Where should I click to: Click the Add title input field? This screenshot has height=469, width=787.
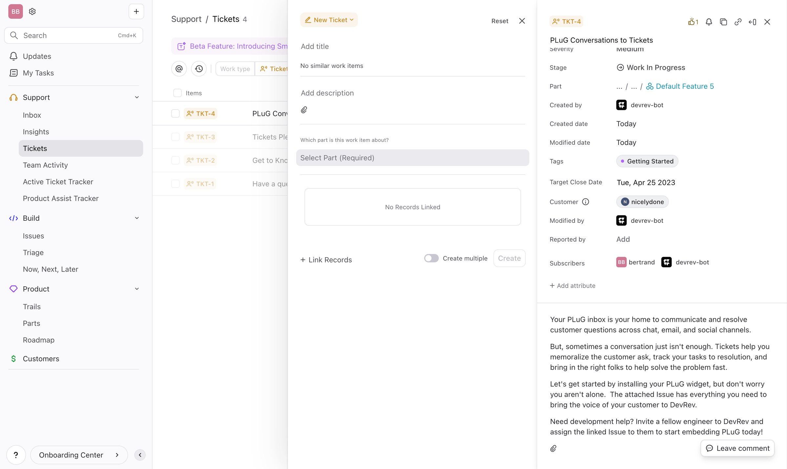pyautogui.click(x=413, y=47)
